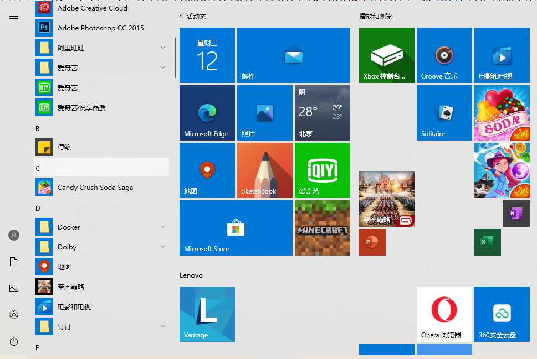Open the Lenovo Vantage tile
Screen dimensions: 537x359
pos(207,314)
